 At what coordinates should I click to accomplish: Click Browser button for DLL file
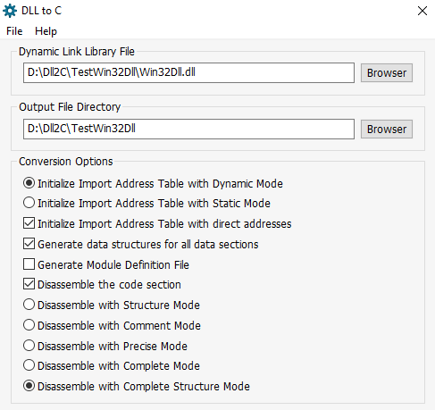[x=387, y=73]
